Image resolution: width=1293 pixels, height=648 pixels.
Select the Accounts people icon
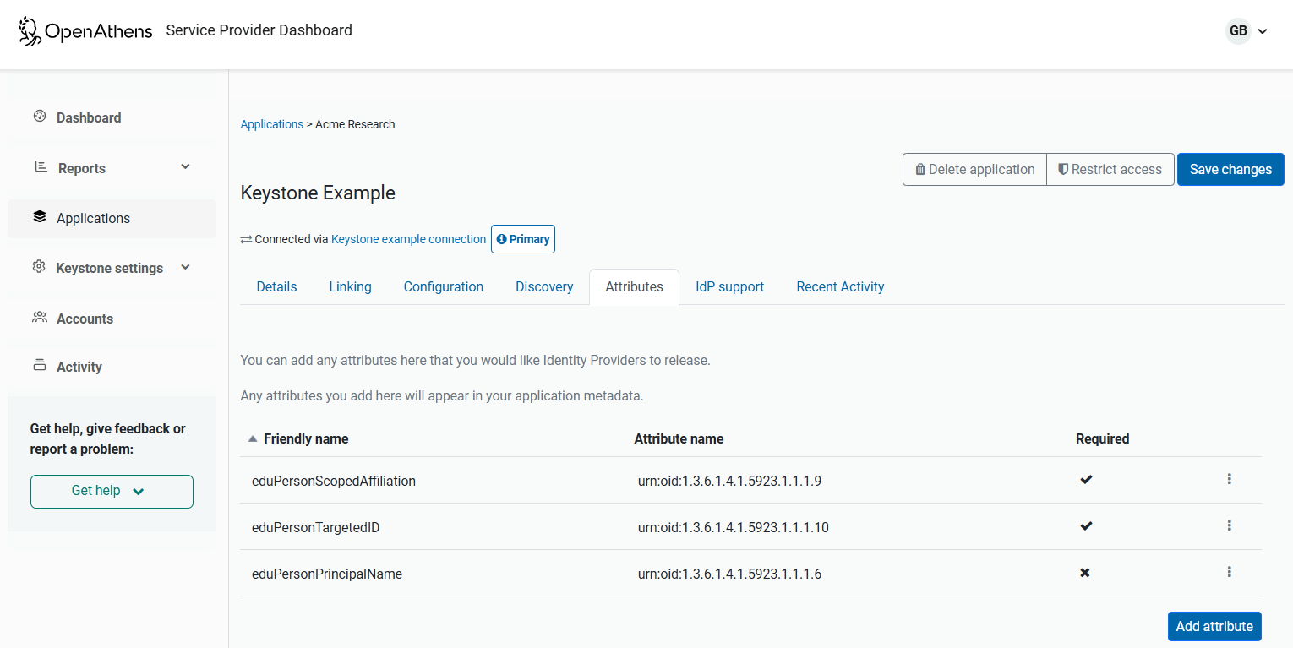point(39,318)
